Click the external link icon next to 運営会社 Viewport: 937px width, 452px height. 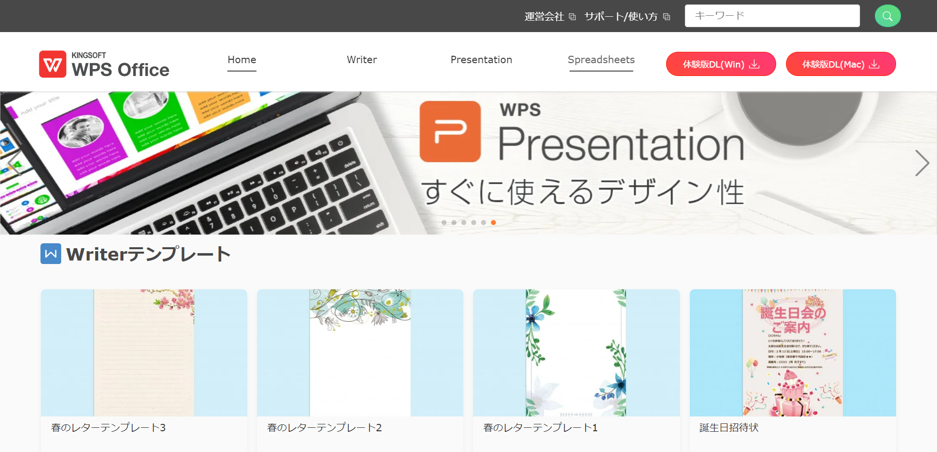point(572,17)
